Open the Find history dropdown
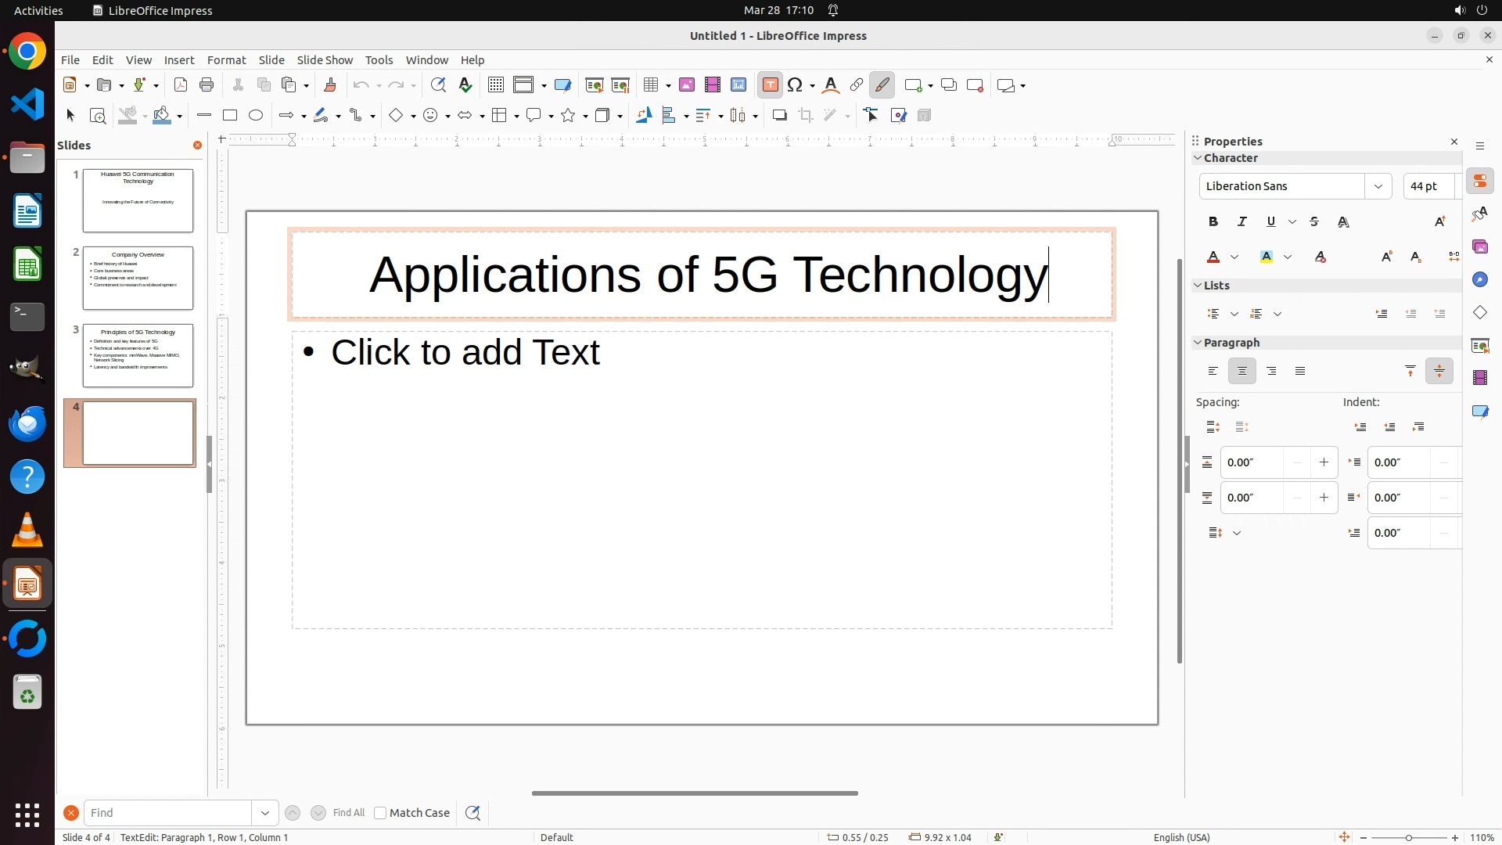 click(x=265, y=813)
